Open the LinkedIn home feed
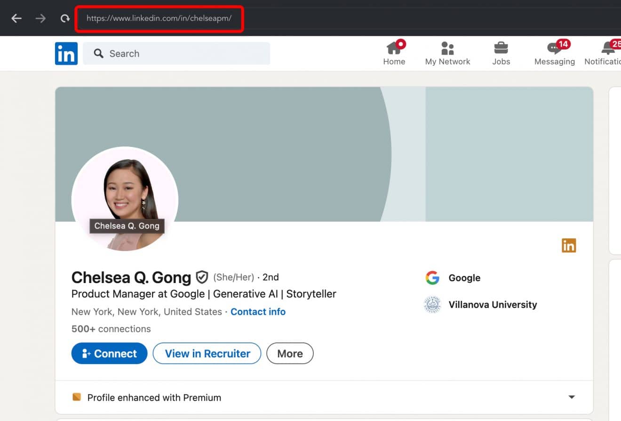The image size is (621, 421). pyautogui.click(x=394, y=52)
